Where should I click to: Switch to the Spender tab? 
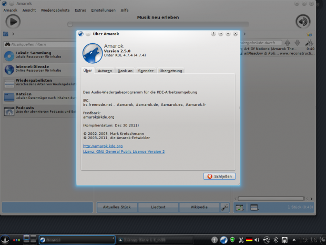coord(146,71)
